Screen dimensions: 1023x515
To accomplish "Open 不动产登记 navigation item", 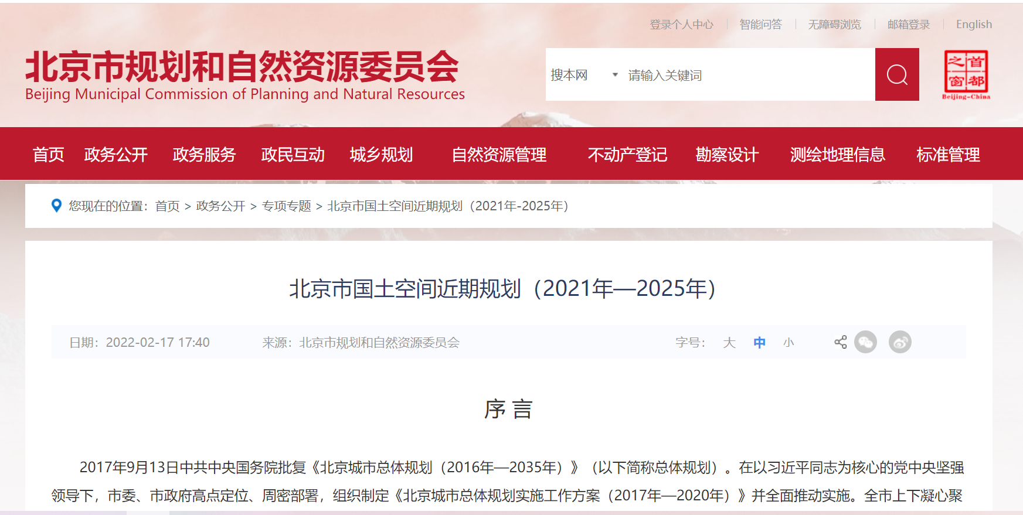I will (627, 155).
